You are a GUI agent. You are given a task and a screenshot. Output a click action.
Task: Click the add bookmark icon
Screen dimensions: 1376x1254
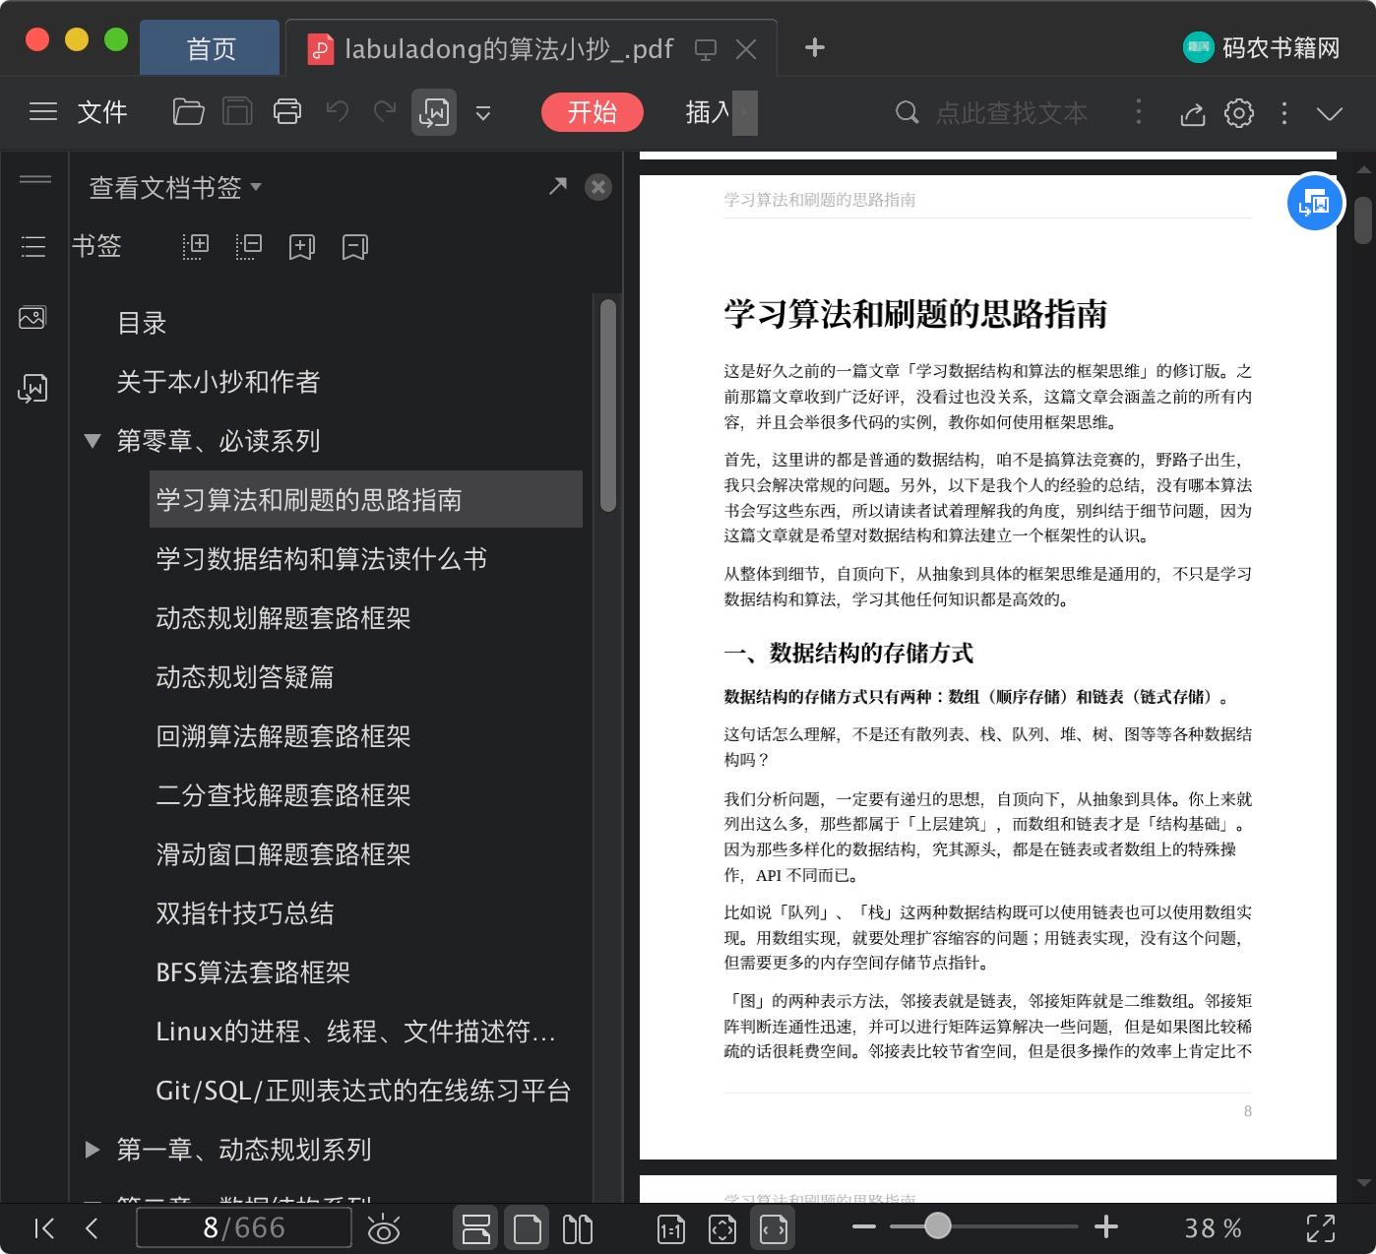tap(301, 246)
